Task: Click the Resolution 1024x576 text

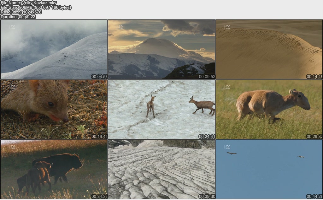Action: pyautogui.click(x=21, y=12)
